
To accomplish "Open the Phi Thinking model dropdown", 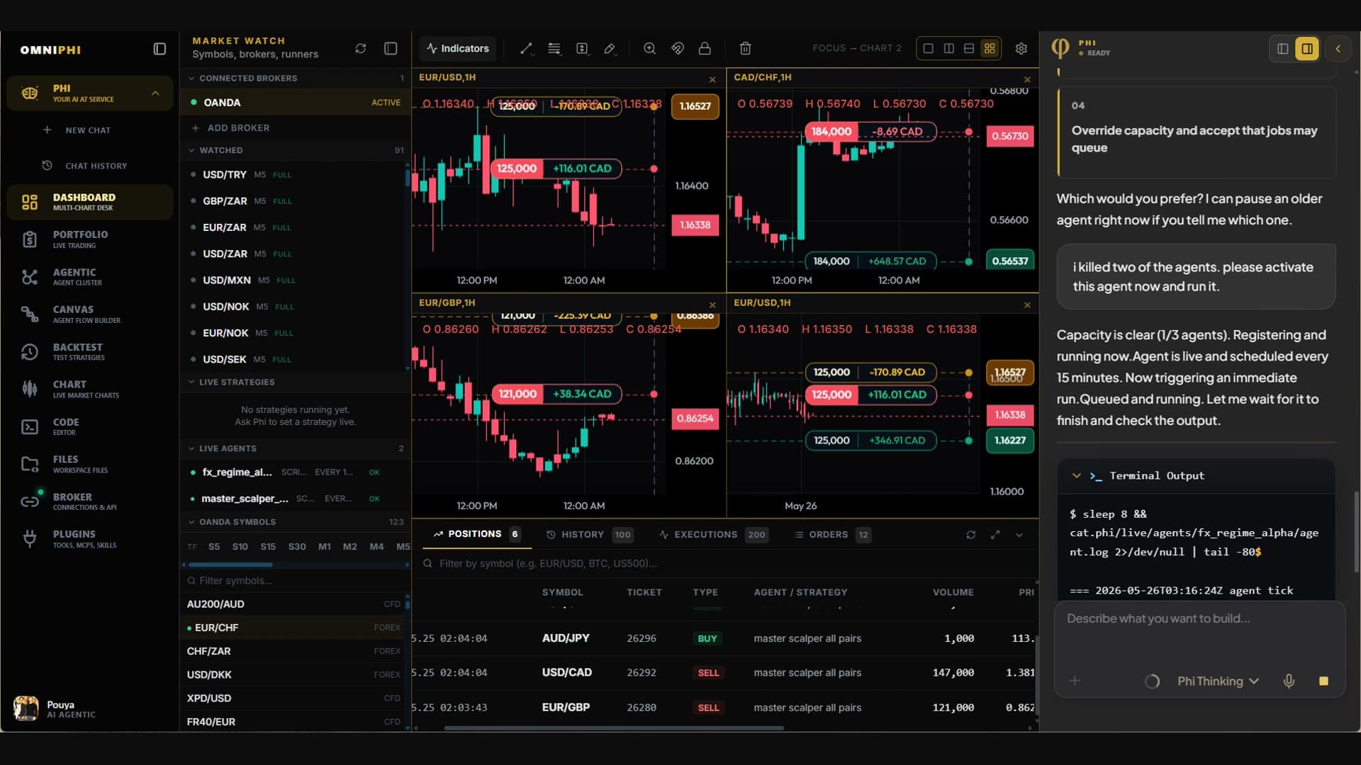I will pos(1218,681).
